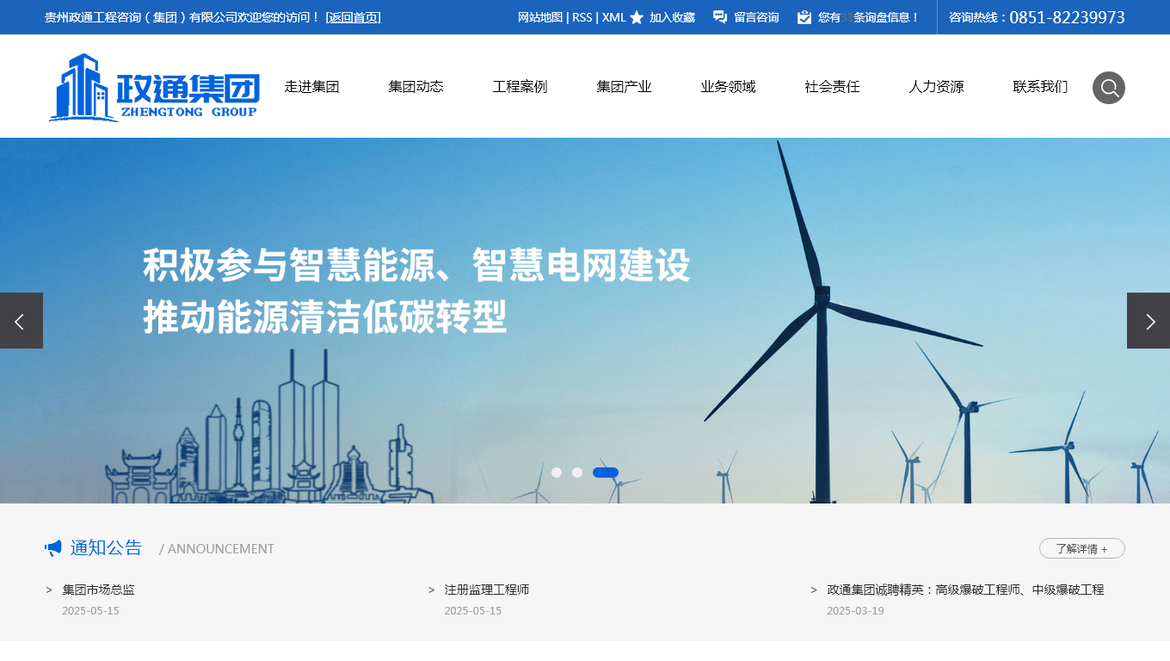
Task: Show next banner slide arrow
Action: coord(1148,320)
